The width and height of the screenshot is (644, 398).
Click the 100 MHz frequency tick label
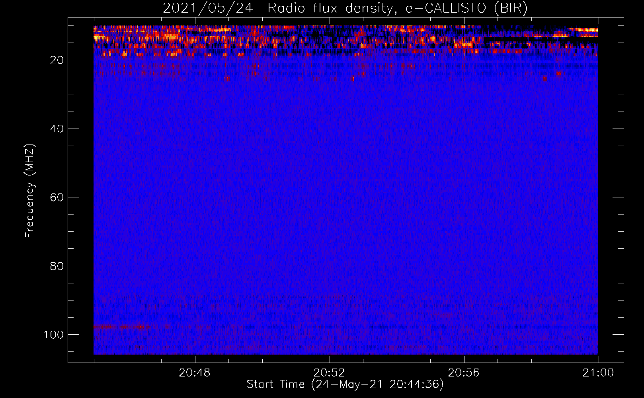pyautogui.click(x=54, y=335)
